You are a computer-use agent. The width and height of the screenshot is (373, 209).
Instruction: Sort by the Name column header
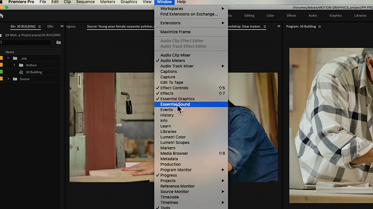(x=10, y=52)
